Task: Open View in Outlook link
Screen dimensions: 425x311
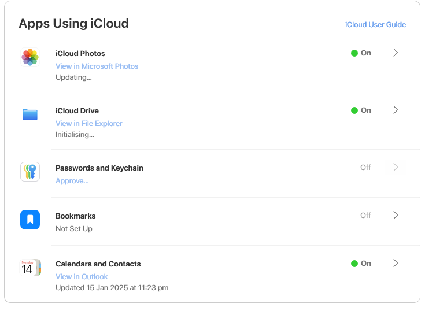Action: pos(82,277)
